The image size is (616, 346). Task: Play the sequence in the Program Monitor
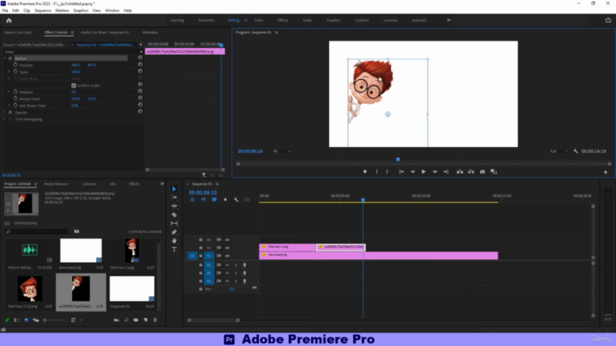click(423, 171)
